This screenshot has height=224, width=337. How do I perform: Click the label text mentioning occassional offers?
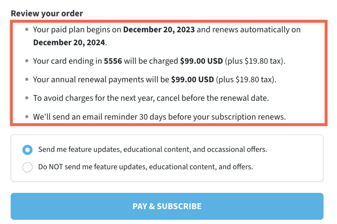coord(152,150)
